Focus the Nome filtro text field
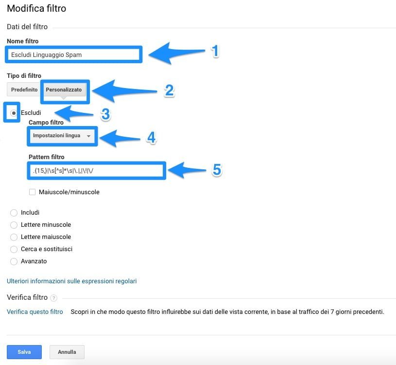The height and width of the screenshot is (365, 396). click(x=74, y=55)
